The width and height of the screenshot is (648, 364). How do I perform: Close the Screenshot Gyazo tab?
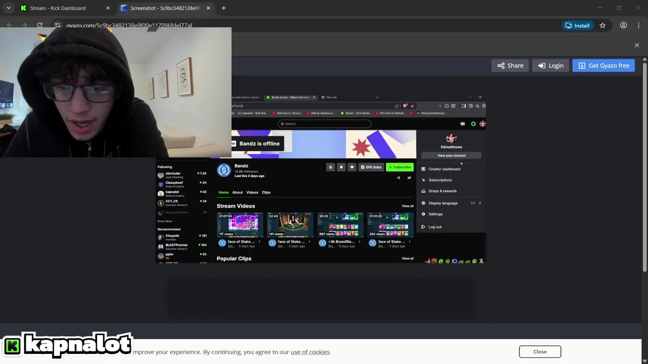point(208,8)
